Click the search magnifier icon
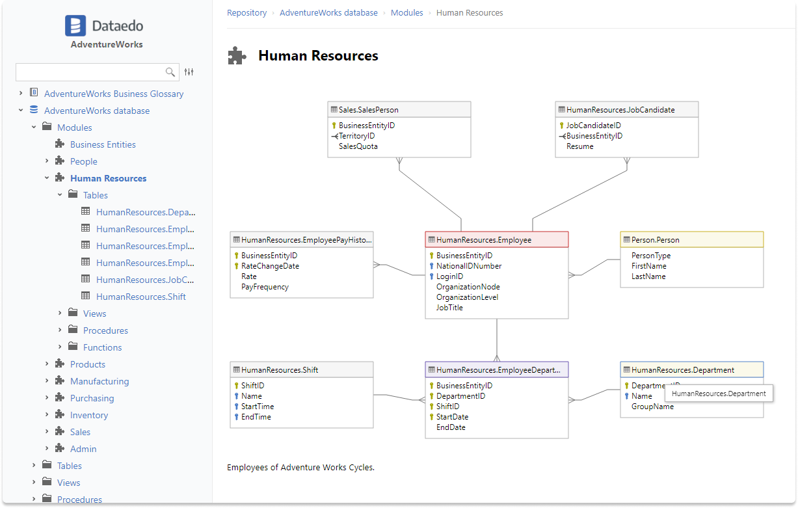This screenshot has width=798, height=508. point(170,72)
